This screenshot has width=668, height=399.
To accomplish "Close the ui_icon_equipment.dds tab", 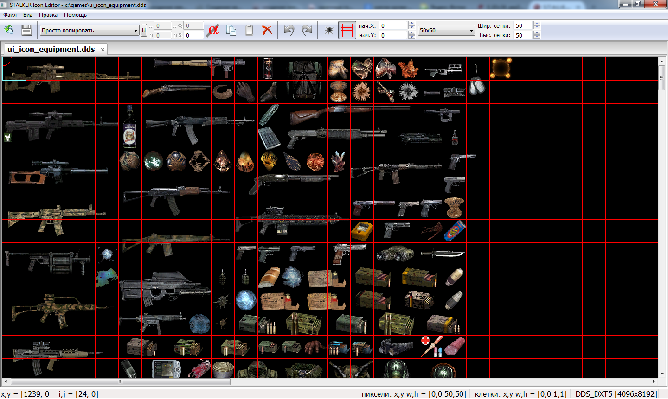I will tap(103, 50).
